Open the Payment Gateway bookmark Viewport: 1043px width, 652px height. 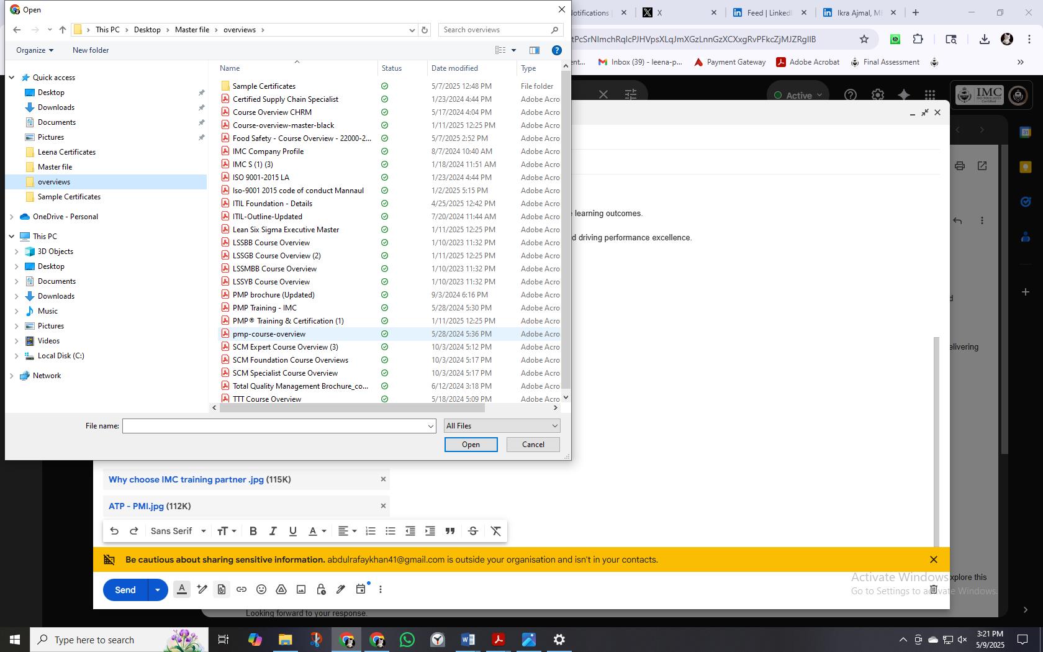click(x=729, y=62)
